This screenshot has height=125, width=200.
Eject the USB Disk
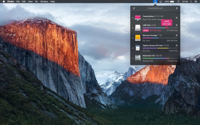(x=176, y=25)
